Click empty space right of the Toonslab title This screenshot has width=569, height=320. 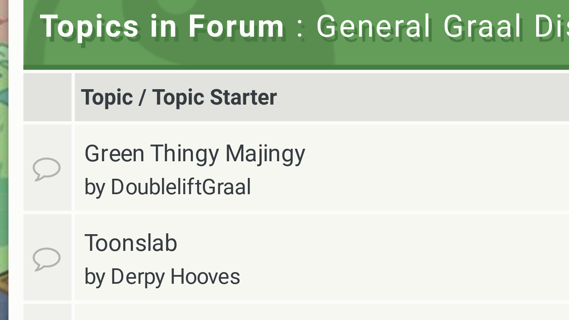pyautogui.click(x=375, y=244)
